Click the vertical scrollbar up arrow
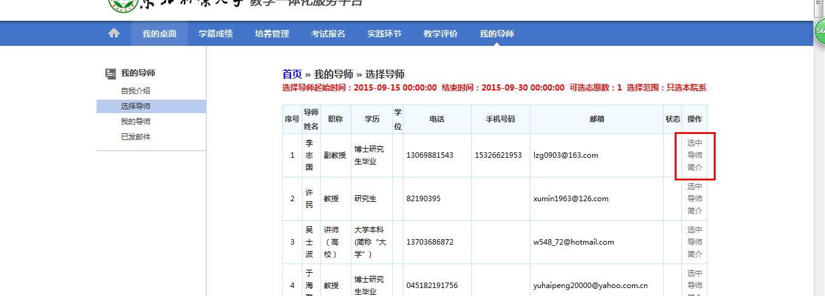Image resolution: width=825 pixels, height=296 pixels. 819,4
